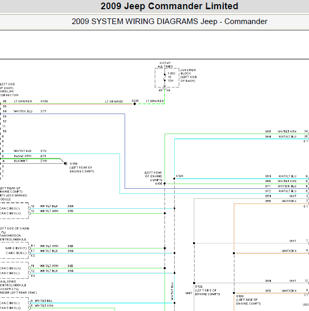Select the "TRANSMISSION CONTROL MODULE" label

tap(13, 237)
